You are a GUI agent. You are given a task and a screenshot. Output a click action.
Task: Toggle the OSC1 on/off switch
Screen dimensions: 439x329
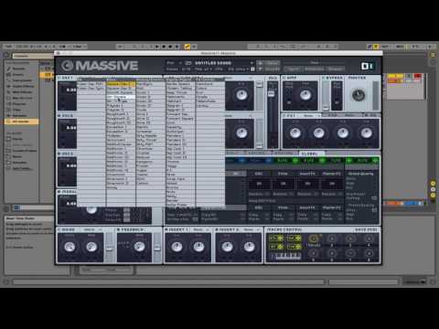click(x=59, y=78)
